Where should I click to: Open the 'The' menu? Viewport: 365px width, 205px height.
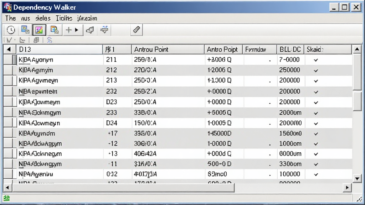coord(10,19)
